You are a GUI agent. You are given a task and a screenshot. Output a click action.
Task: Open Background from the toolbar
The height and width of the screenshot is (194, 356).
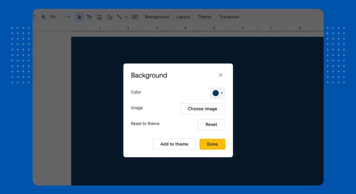coord(157,17)
